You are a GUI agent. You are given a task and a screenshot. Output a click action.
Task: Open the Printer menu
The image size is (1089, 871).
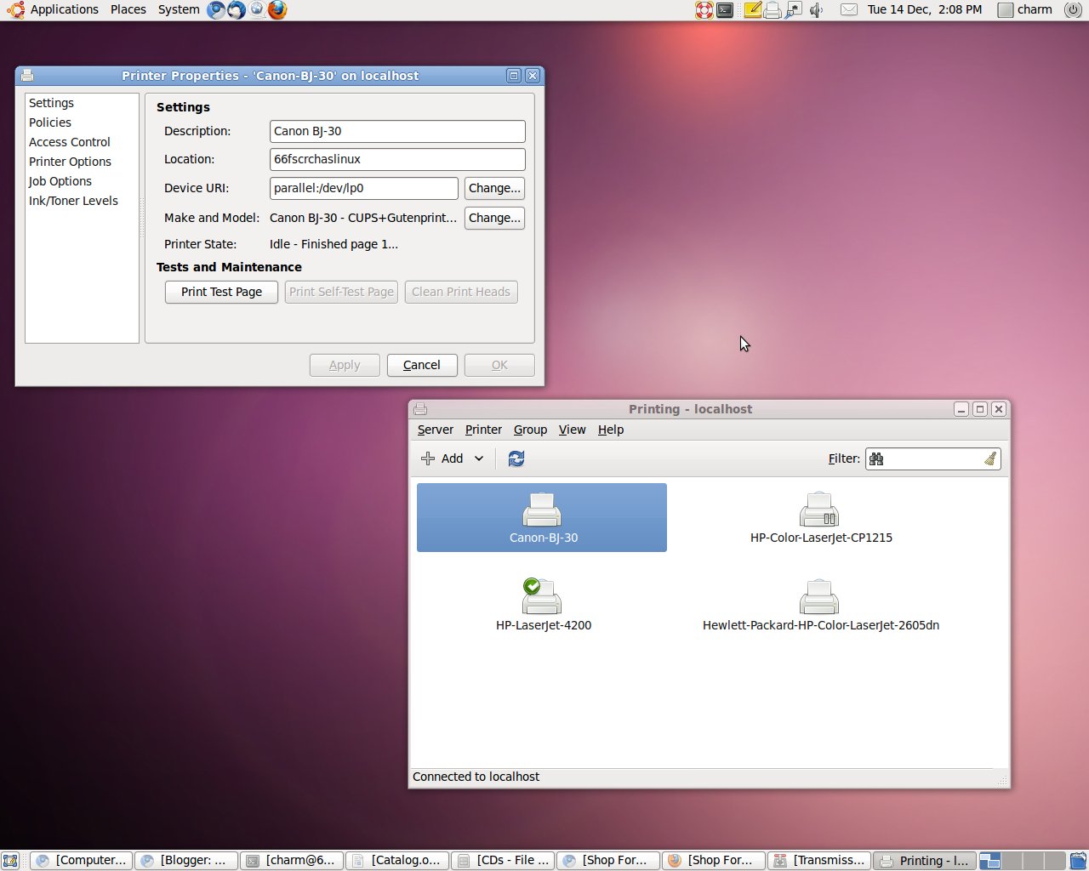pyautogui.click(x=483, y=430)
